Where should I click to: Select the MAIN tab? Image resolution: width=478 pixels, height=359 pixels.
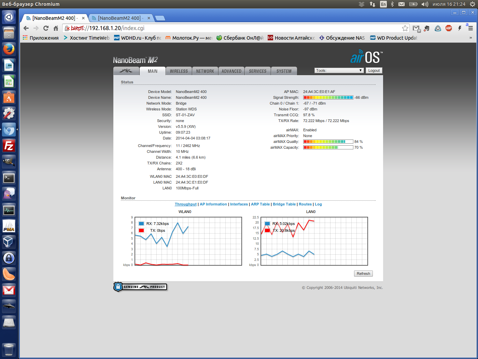pyautogui.click(x=153, y=71)
